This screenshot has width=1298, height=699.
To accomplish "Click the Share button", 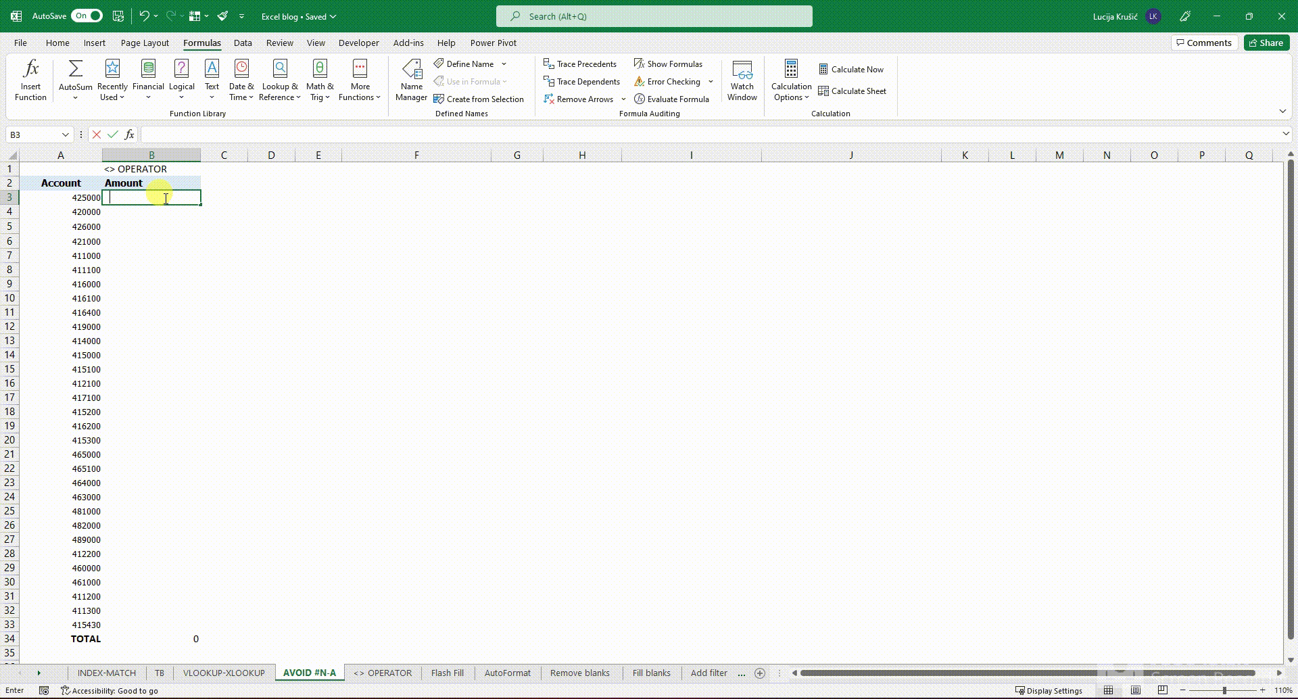I will tap(1266, 43).
